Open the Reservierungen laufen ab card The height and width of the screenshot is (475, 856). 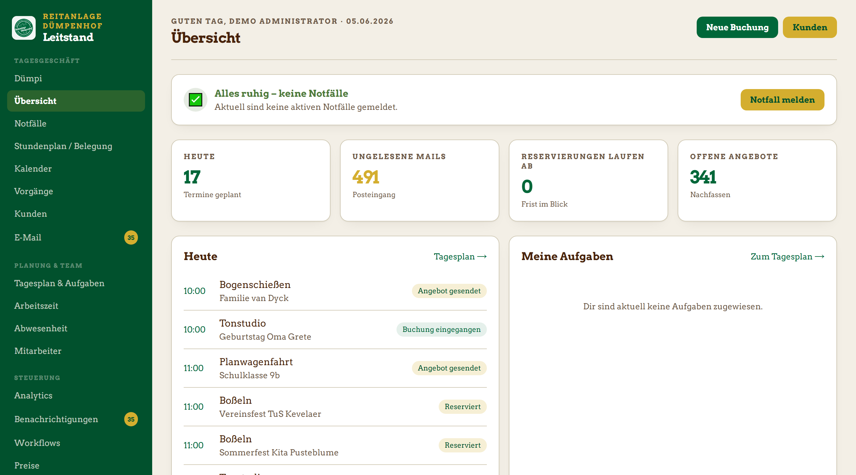(588, 180)
